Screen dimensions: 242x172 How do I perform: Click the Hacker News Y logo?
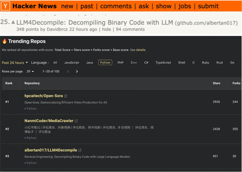click(x=5, y=6)
